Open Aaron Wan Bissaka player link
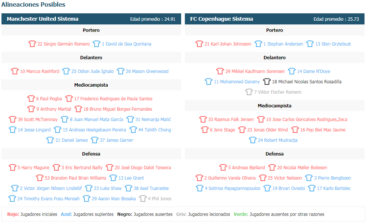The height and width of the screenshot is (224, 366). point(114,198)
